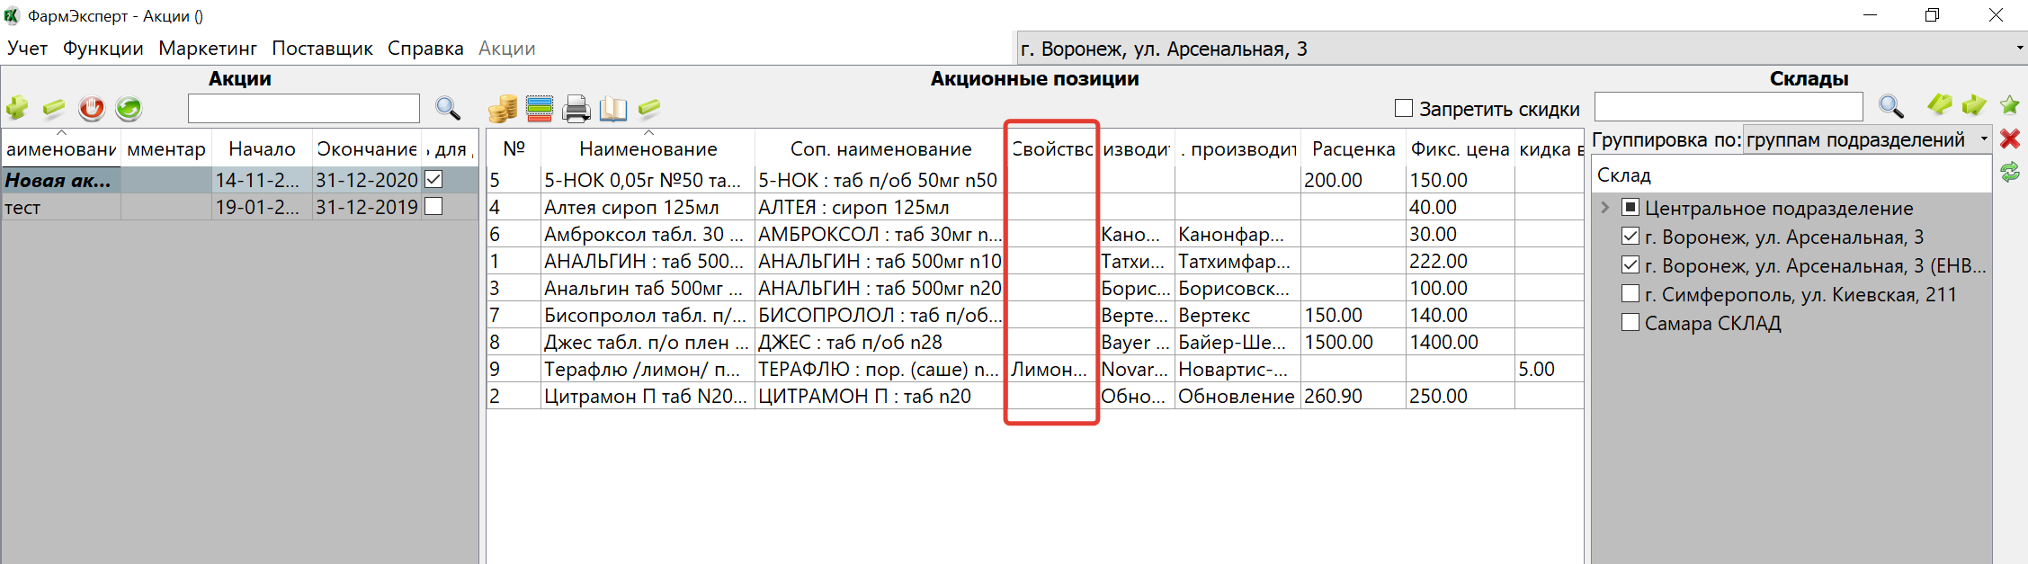This screenshot has width=2028, height=564.
Task: Expand the Центральное подразделение tree node
Action: coord(1605,208)
